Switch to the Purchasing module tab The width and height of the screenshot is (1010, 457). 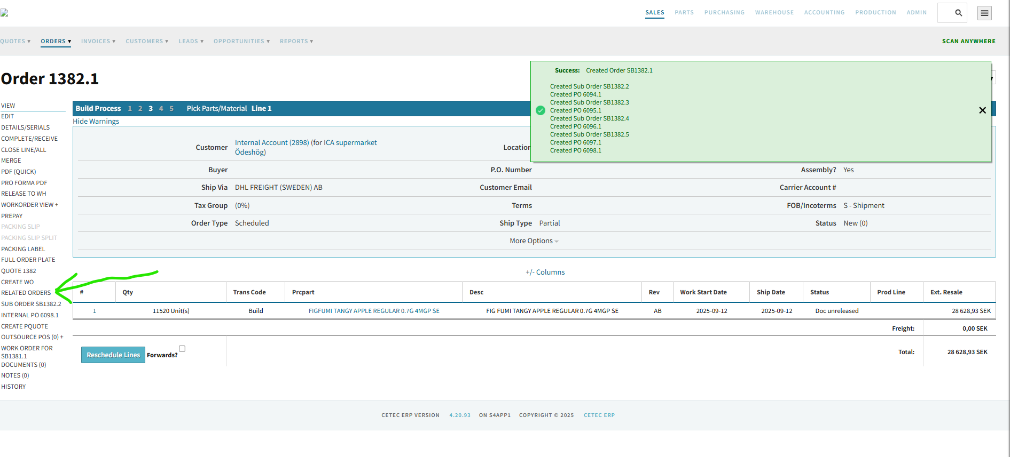tap(724, 13)
